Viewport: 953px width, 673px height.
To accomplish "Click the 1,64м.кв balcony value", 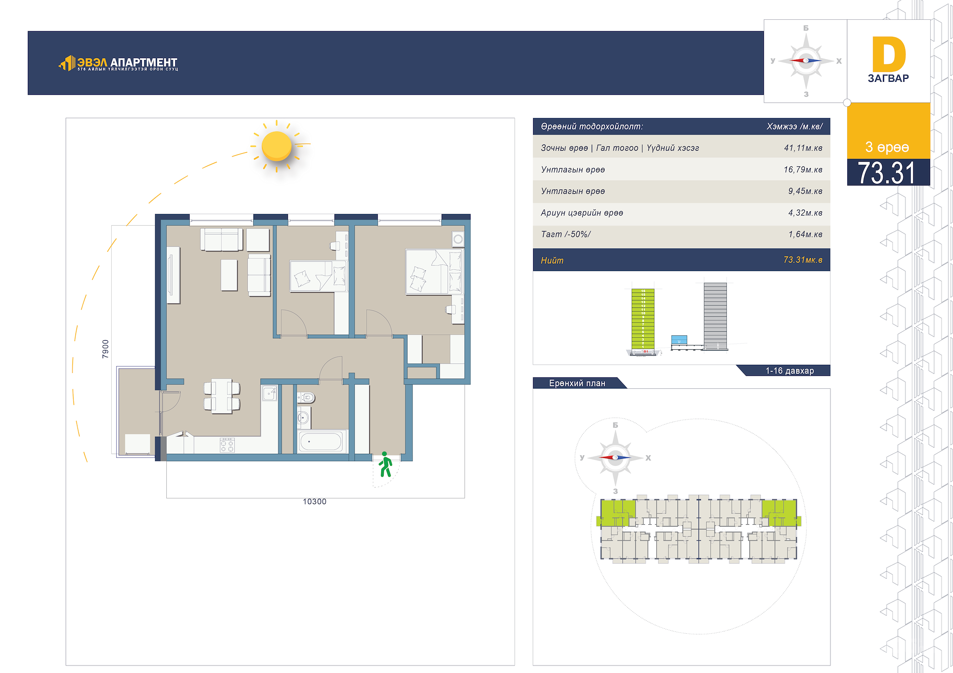I will 805,234.
